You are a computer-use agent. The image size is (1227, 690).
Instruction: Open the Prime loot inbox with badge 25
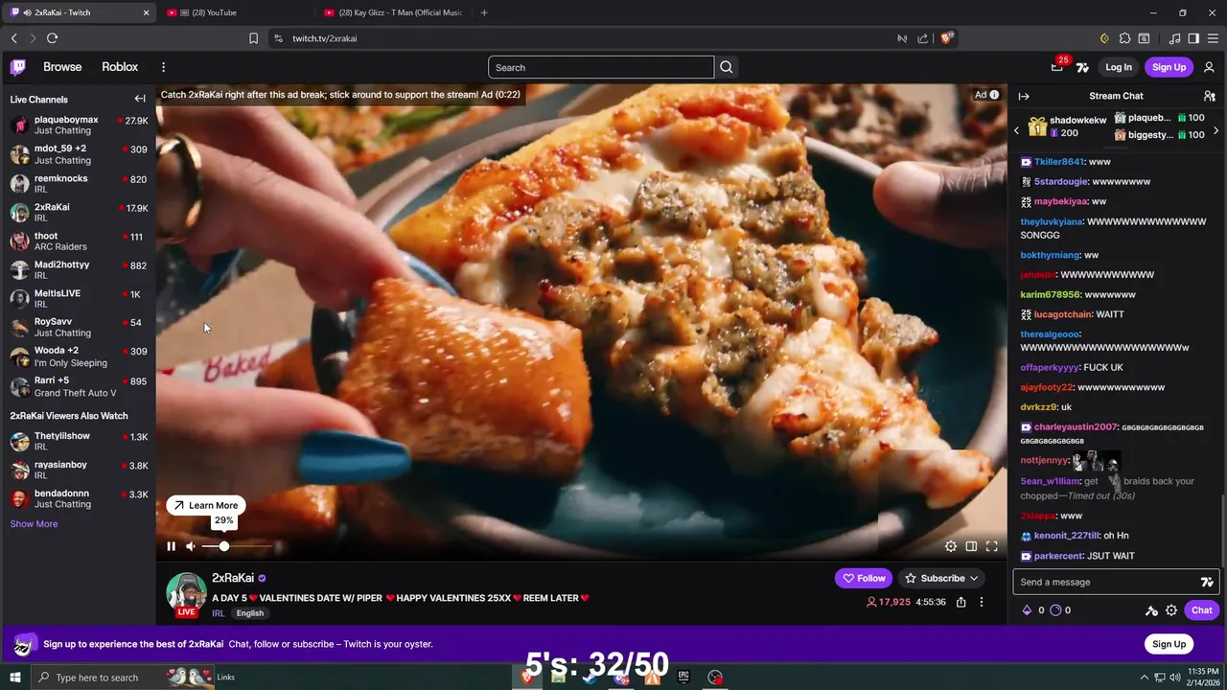coord(1056,66)
